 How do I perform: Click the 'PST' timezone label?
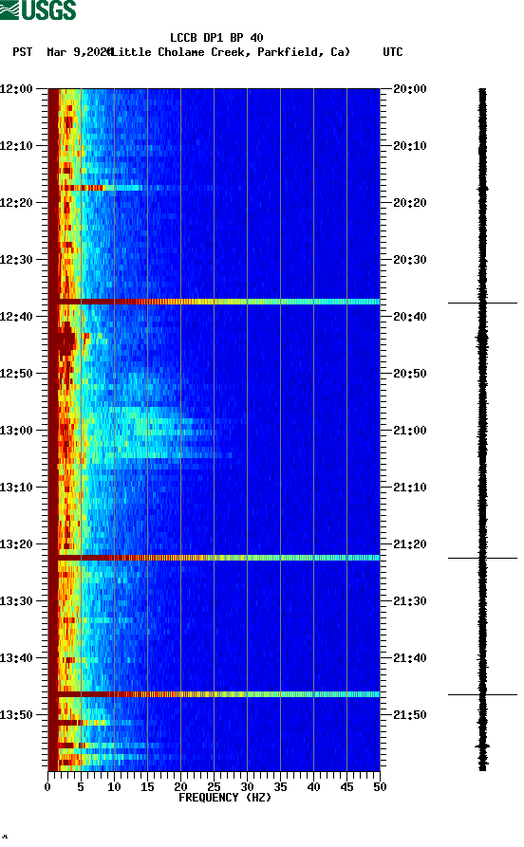(22, 52)
